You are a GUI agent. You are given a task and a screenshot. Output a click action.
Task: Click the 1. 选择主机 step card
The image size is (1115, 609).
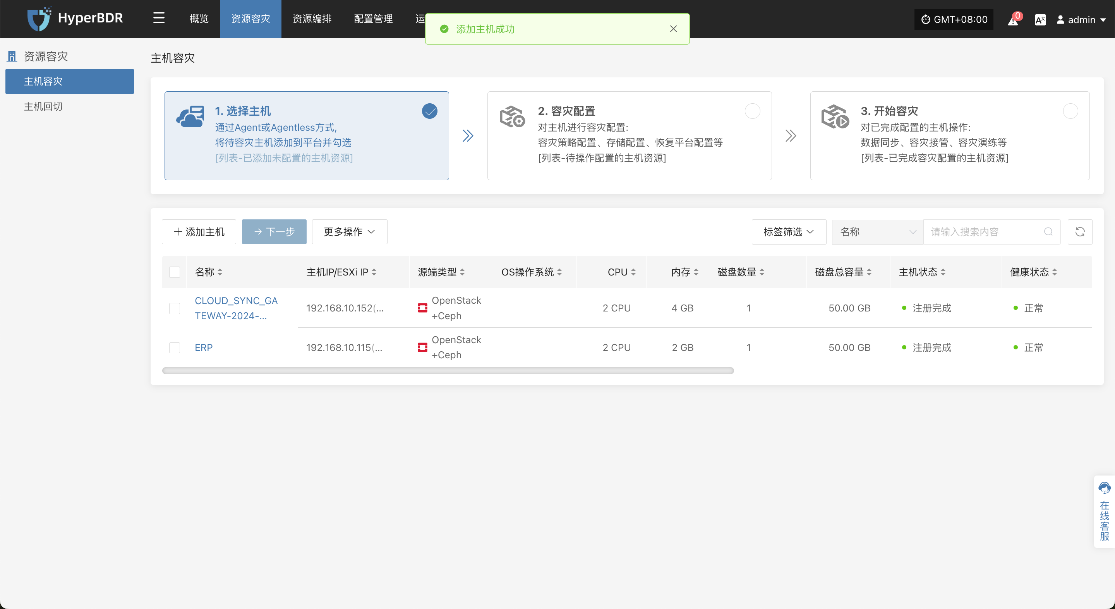[x=307, y=136]
